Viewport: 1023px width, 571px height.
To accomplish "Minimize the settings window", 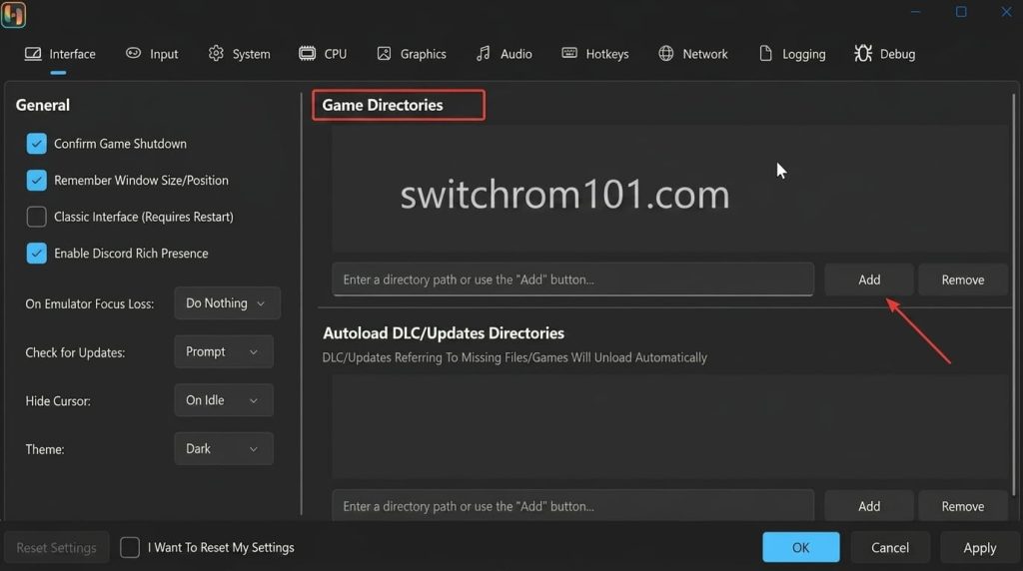I will (915, 12).
